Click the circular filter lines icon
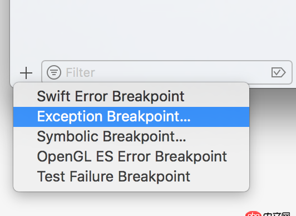This screenshot has height=216, width=296. (x=54, y=72)
